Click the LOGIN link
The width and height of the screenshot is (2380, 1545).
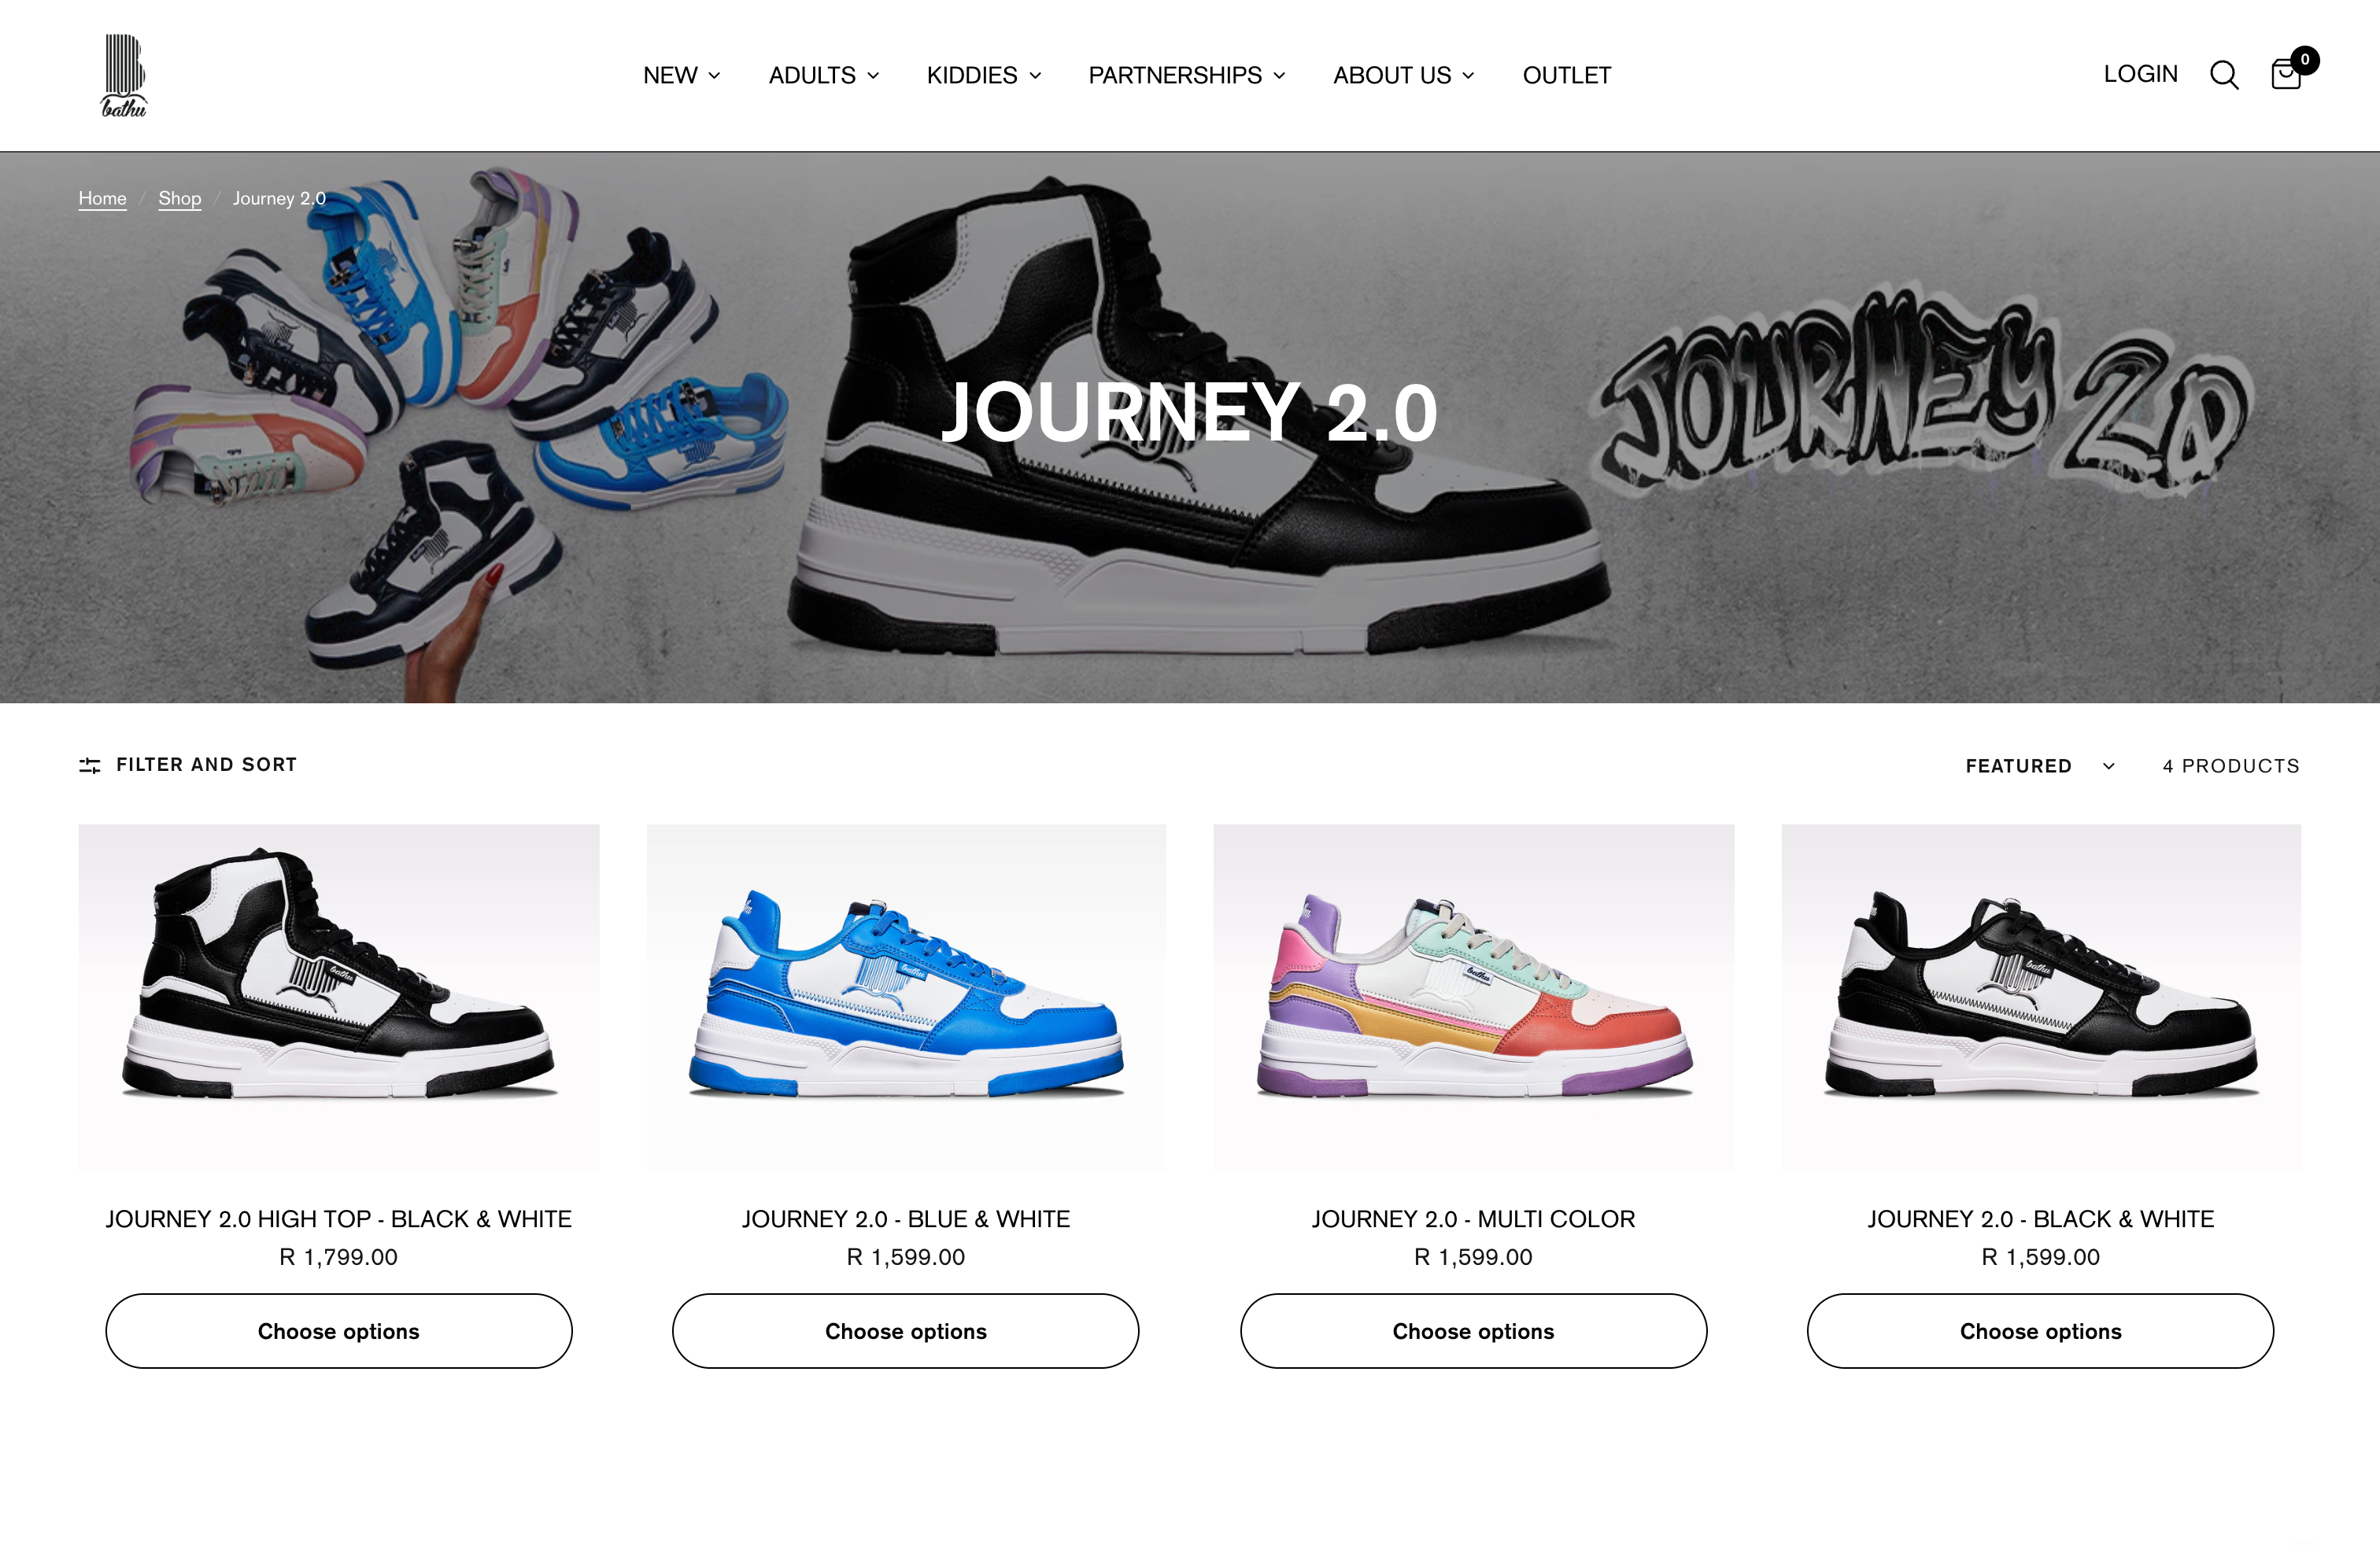2140,74
